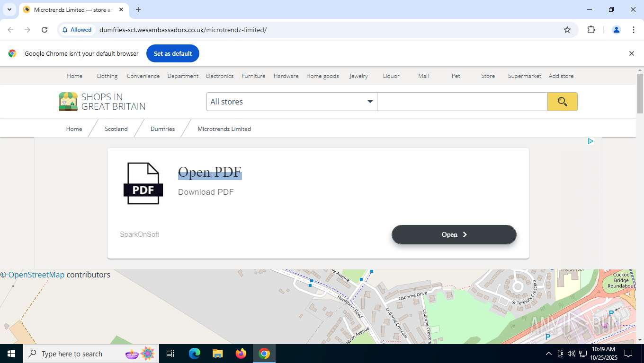Open the Mall category
Image resolution: width=644 pixels, height=363 pixels.
(x=423, y=76)
